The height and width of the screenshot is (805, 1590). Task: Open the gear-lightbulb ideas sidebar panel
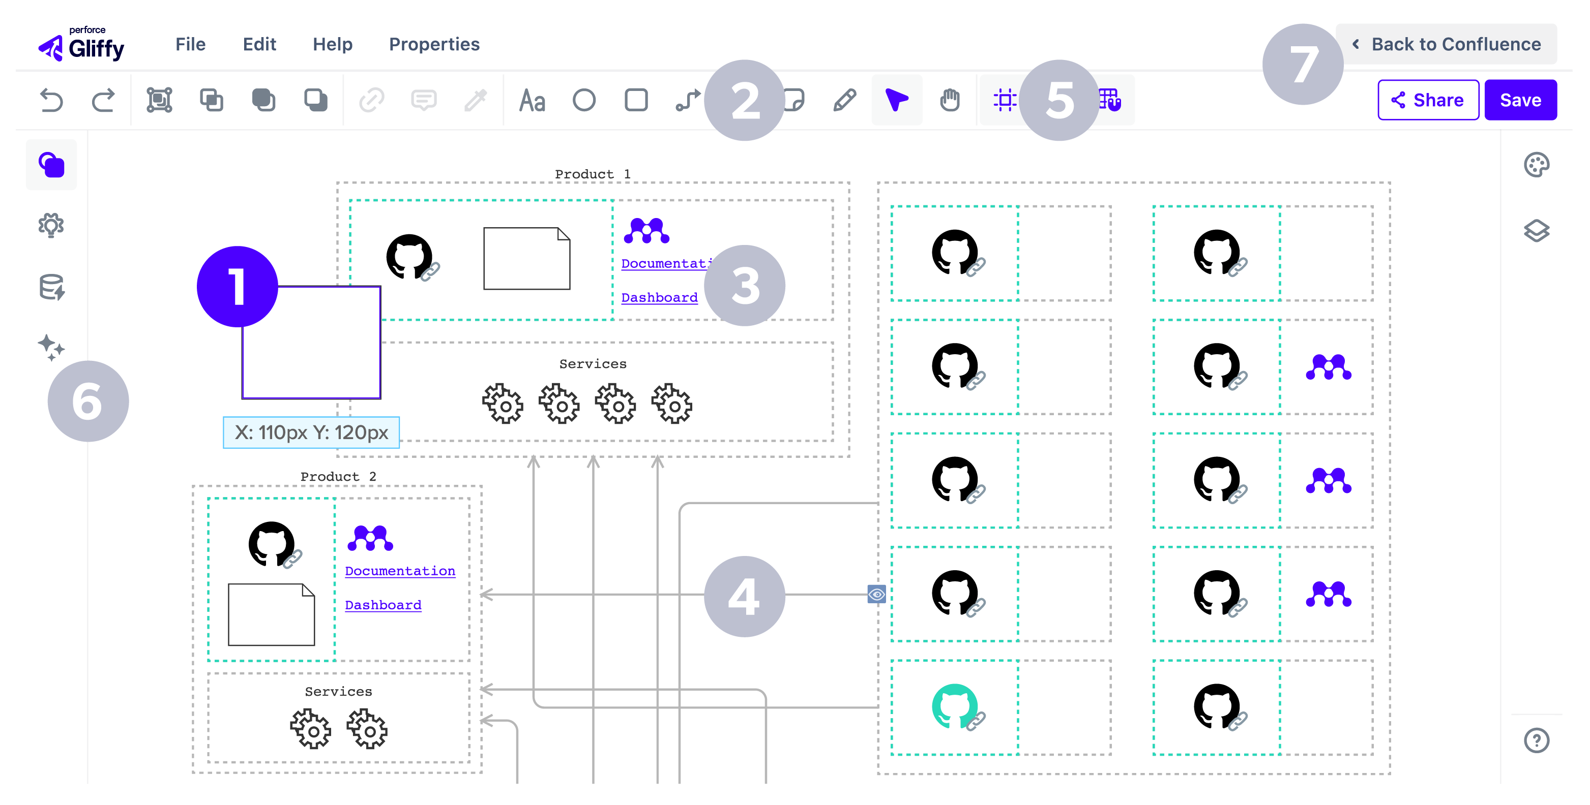51,225
